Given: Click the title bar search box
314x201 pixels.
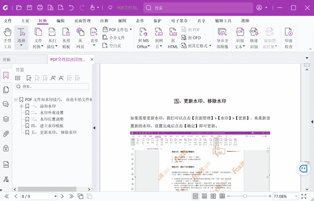Looking at the screenshot, I should [198, 8].
